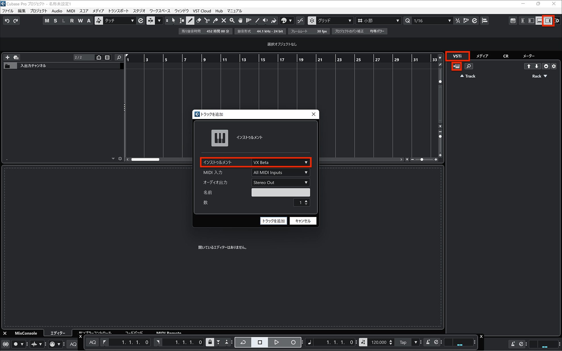
Task: Click the track name input field
Action: 280,192
